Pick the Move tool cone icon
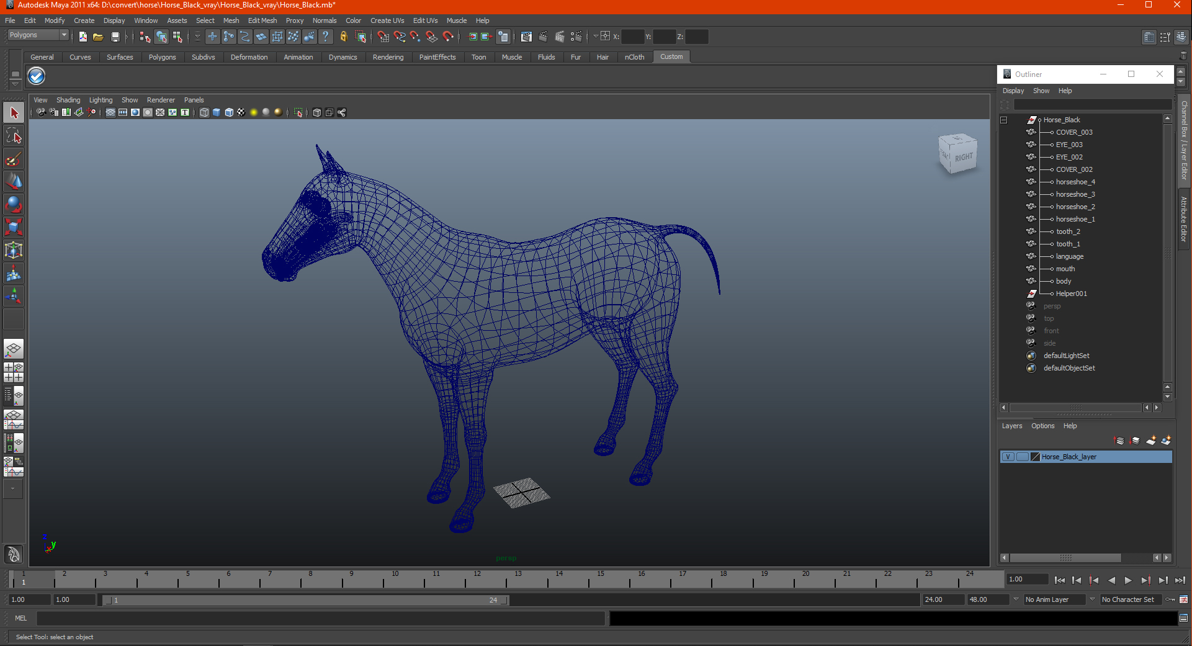Screen dimensions: 1192x646 tap(14, 181)
